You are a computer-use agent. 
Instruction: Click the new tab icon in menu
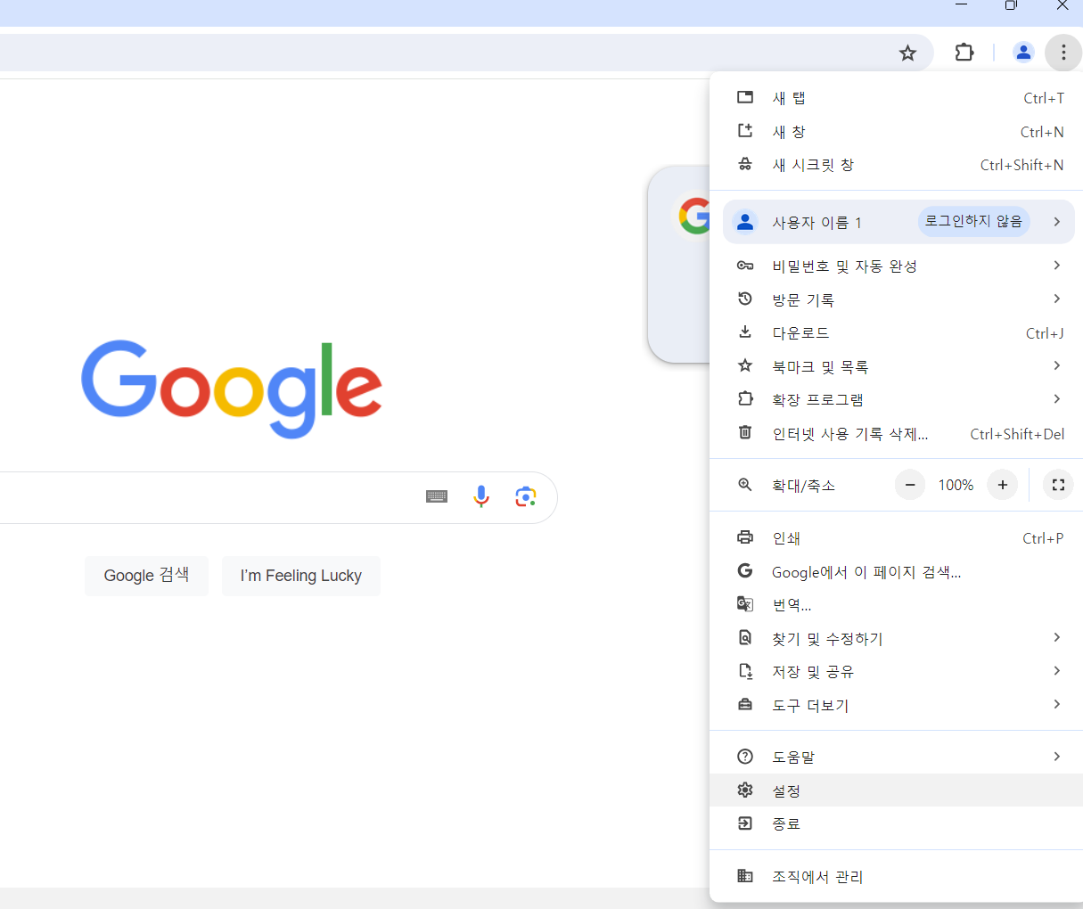click(x=745, y=97)
